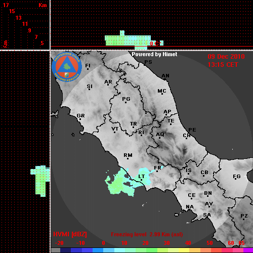
Task: Click the 'Powered by Himet' caption
Action: [x=154, y=54]
